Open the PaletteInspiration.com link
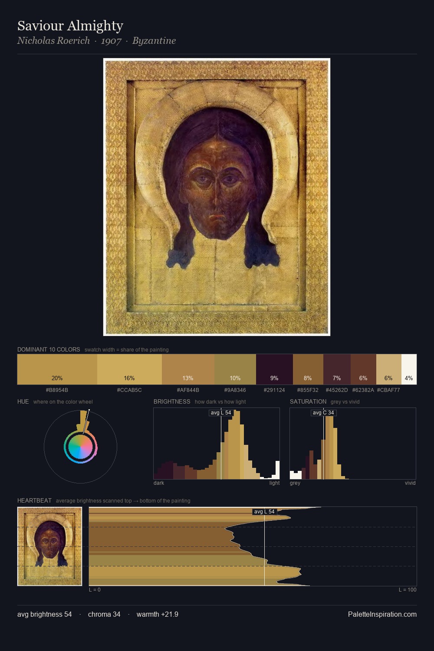 pos(382,614)
